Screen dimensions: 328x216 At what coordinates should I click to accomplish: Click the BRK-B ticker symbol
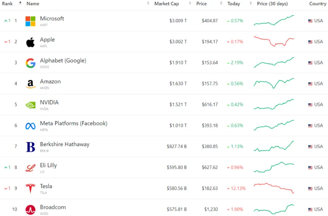pos(44,151)
